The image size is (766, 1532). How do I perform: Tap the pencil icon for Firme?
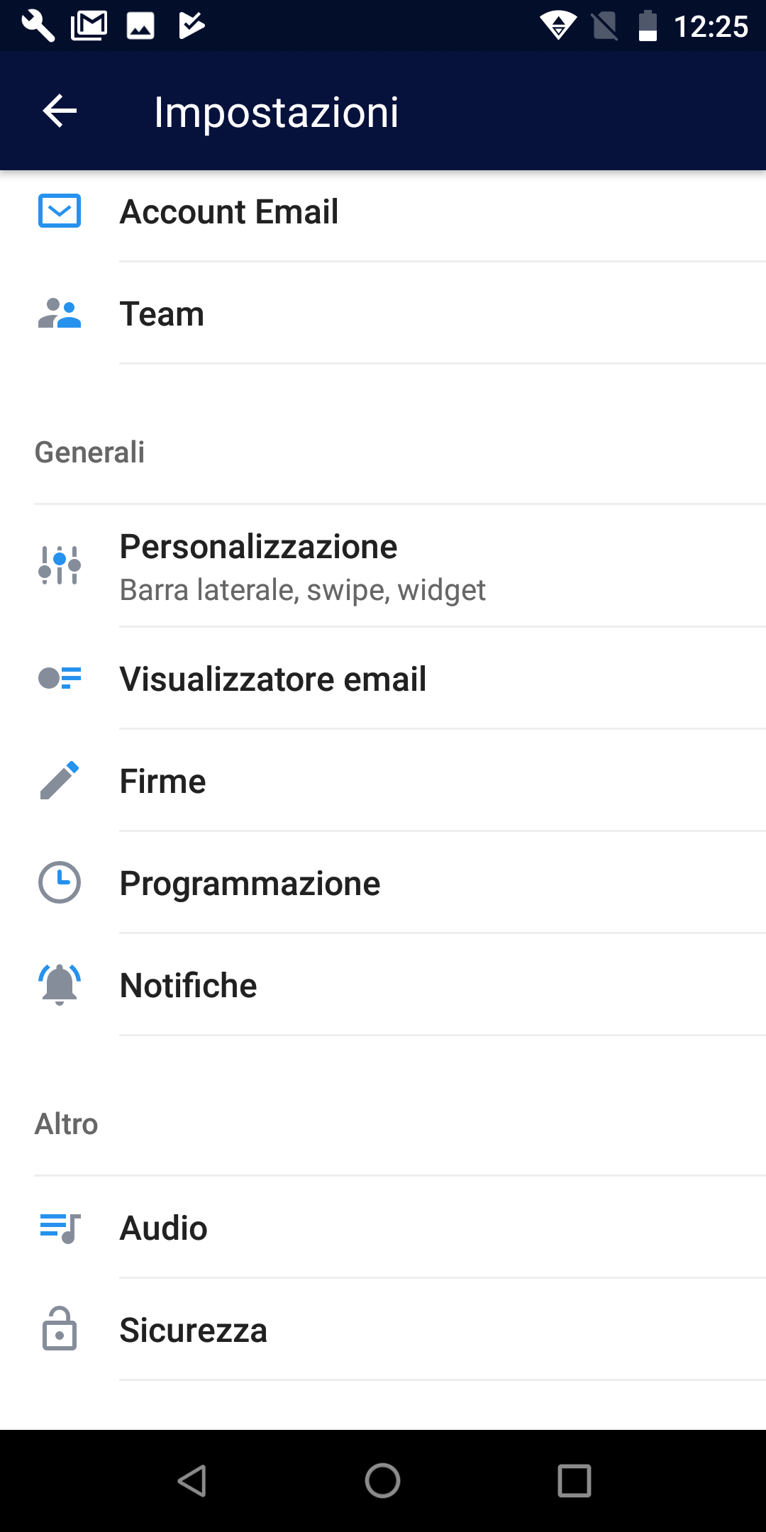(x=60, y=781)
